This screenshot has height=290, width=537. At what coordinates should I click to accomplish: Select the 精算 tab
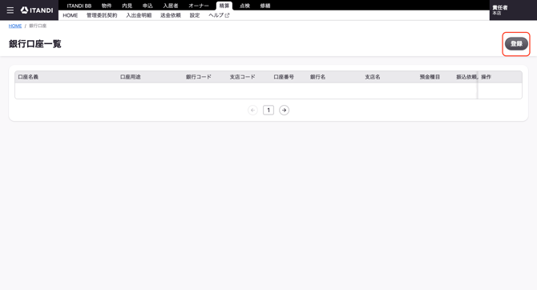(x=224, y=6)
